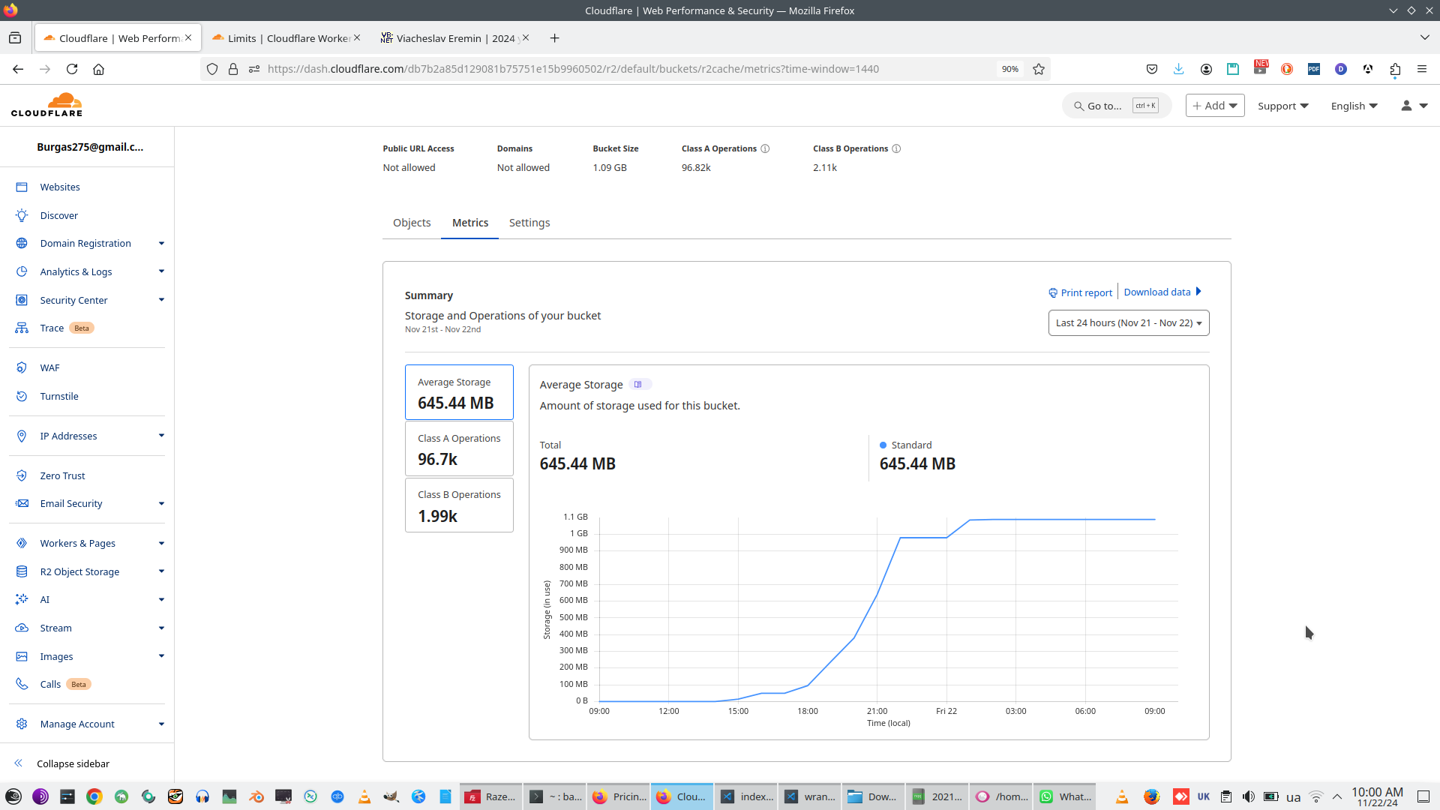Viewport: 1440px width, 810px height.
Task: Click the documentation icon beside Average Storage
Action: (638, 385)
